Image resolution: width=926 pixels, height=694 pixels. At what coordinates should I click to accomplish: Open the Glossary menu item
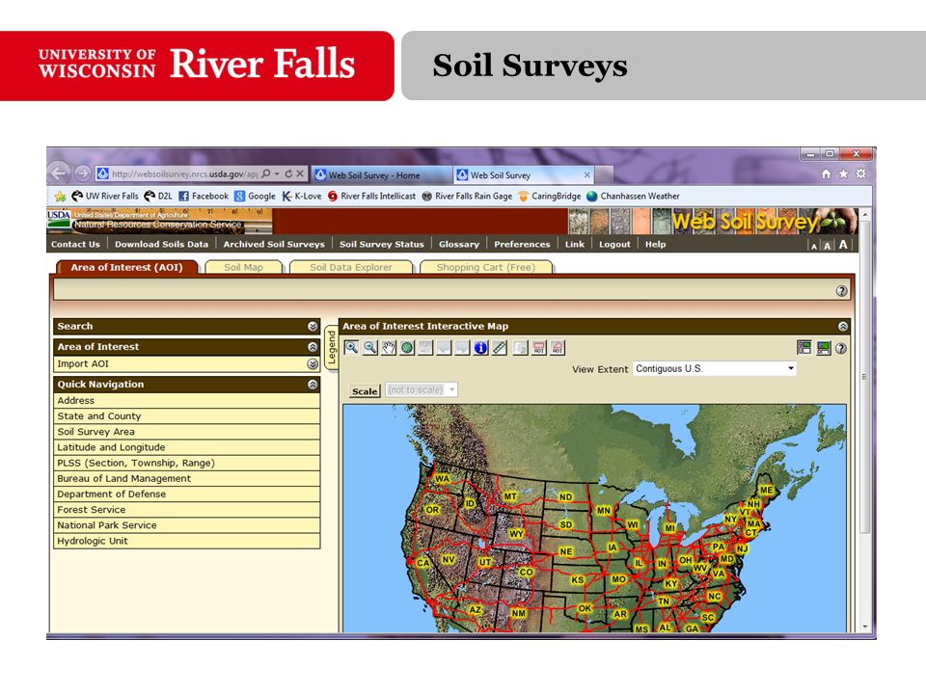[459, 244]
